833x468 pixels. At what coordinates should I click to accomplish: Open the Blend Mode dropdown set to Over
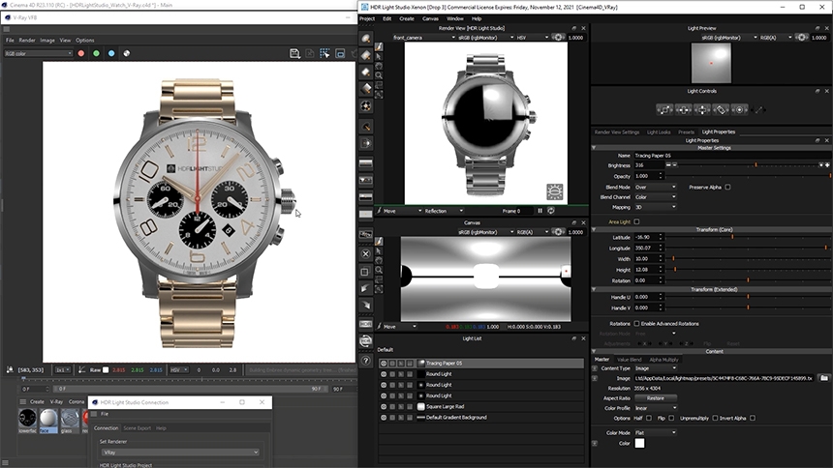click(x=655, y=187)
